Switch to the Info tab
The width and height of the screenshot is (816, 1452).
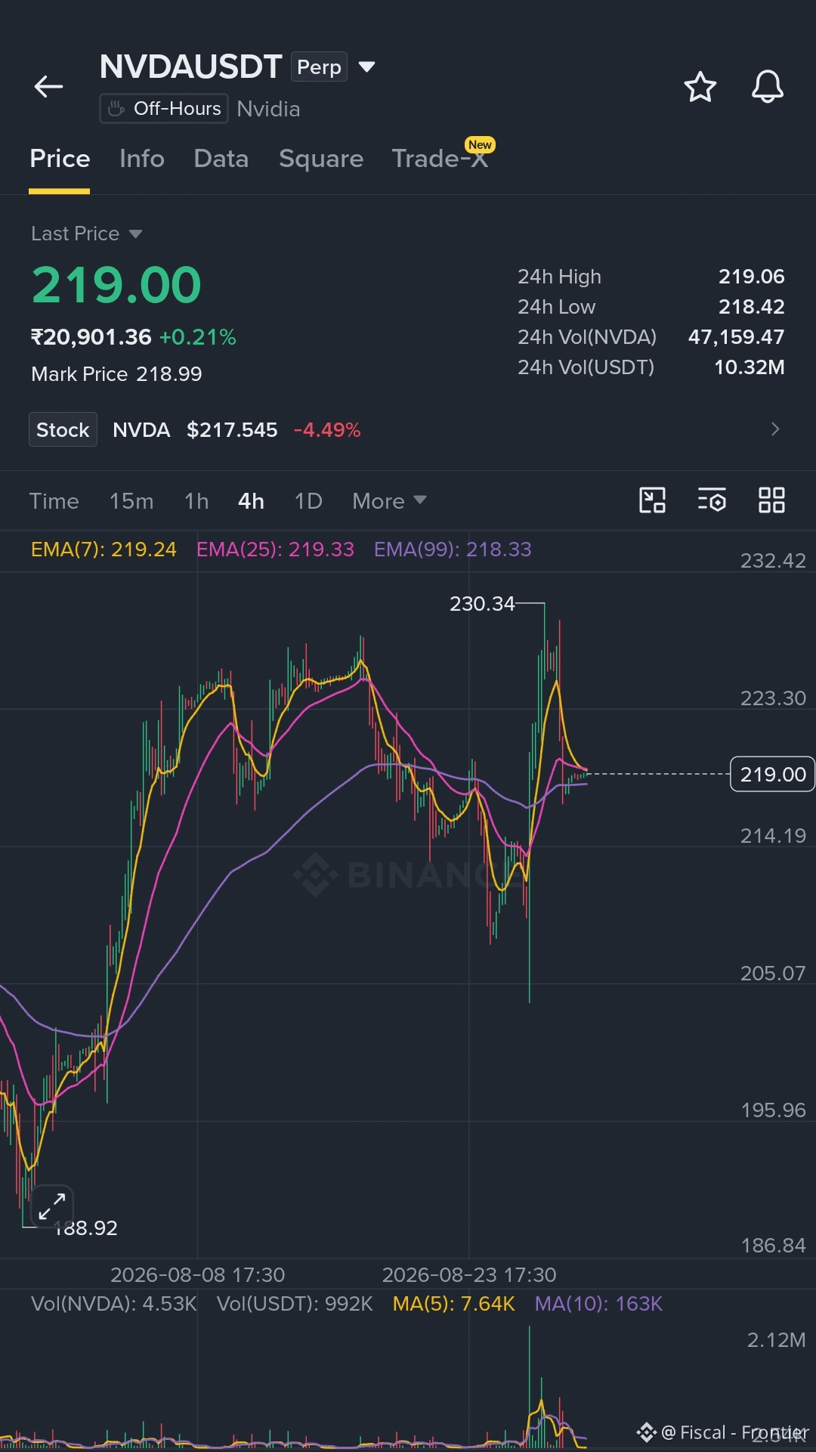(x=142, y=159)
